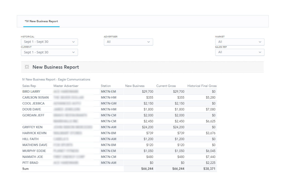Screen dimensions: 285x193
Task: Sort by the Master Advertiser column header
Action: point(66,86)
